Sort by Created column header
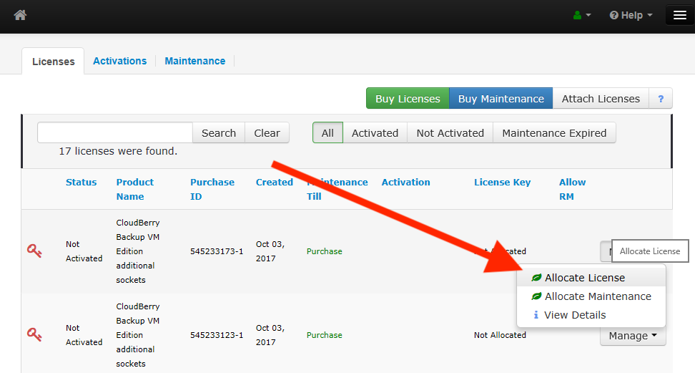Image resolution: width=695 pixels, height=373 pixels. click(275, 182)
